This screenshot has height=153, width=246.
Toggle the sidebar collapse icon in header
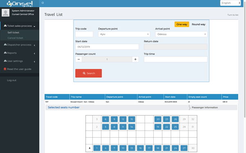[42, 3]
